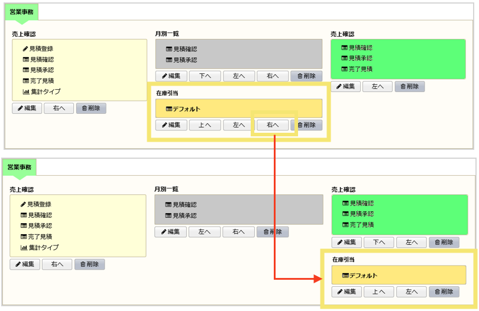Viewport: 479px width, 311px height.
Task: Open 見積承認 link in upper yellow 売上確認 list
Action: click(41, 70)
